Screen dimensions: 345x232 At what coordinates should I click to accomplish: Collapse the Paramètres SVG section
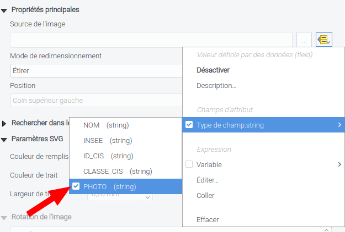[4, 140]
